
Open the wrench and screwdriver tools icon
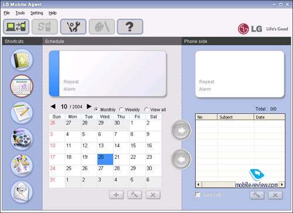click(73, 26)
